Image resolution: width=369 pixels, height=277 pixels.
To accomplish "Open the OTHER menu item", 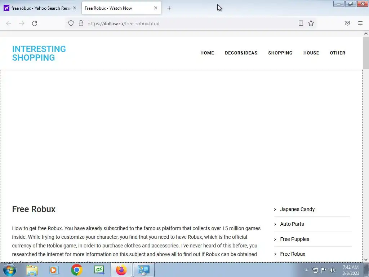I will 337,53.
